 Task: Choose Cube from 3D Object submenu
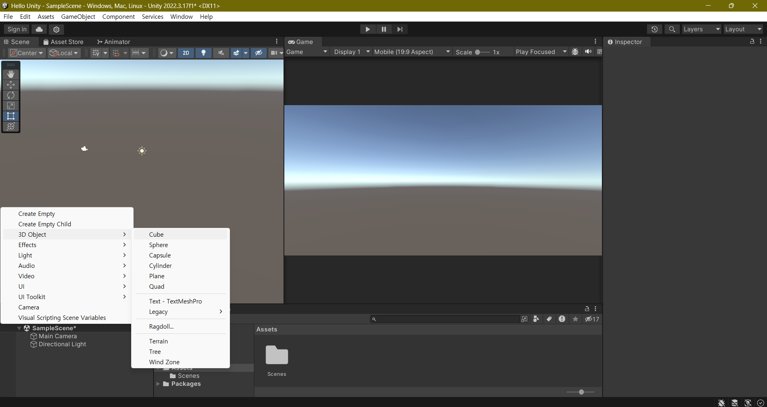pos(180,235)
